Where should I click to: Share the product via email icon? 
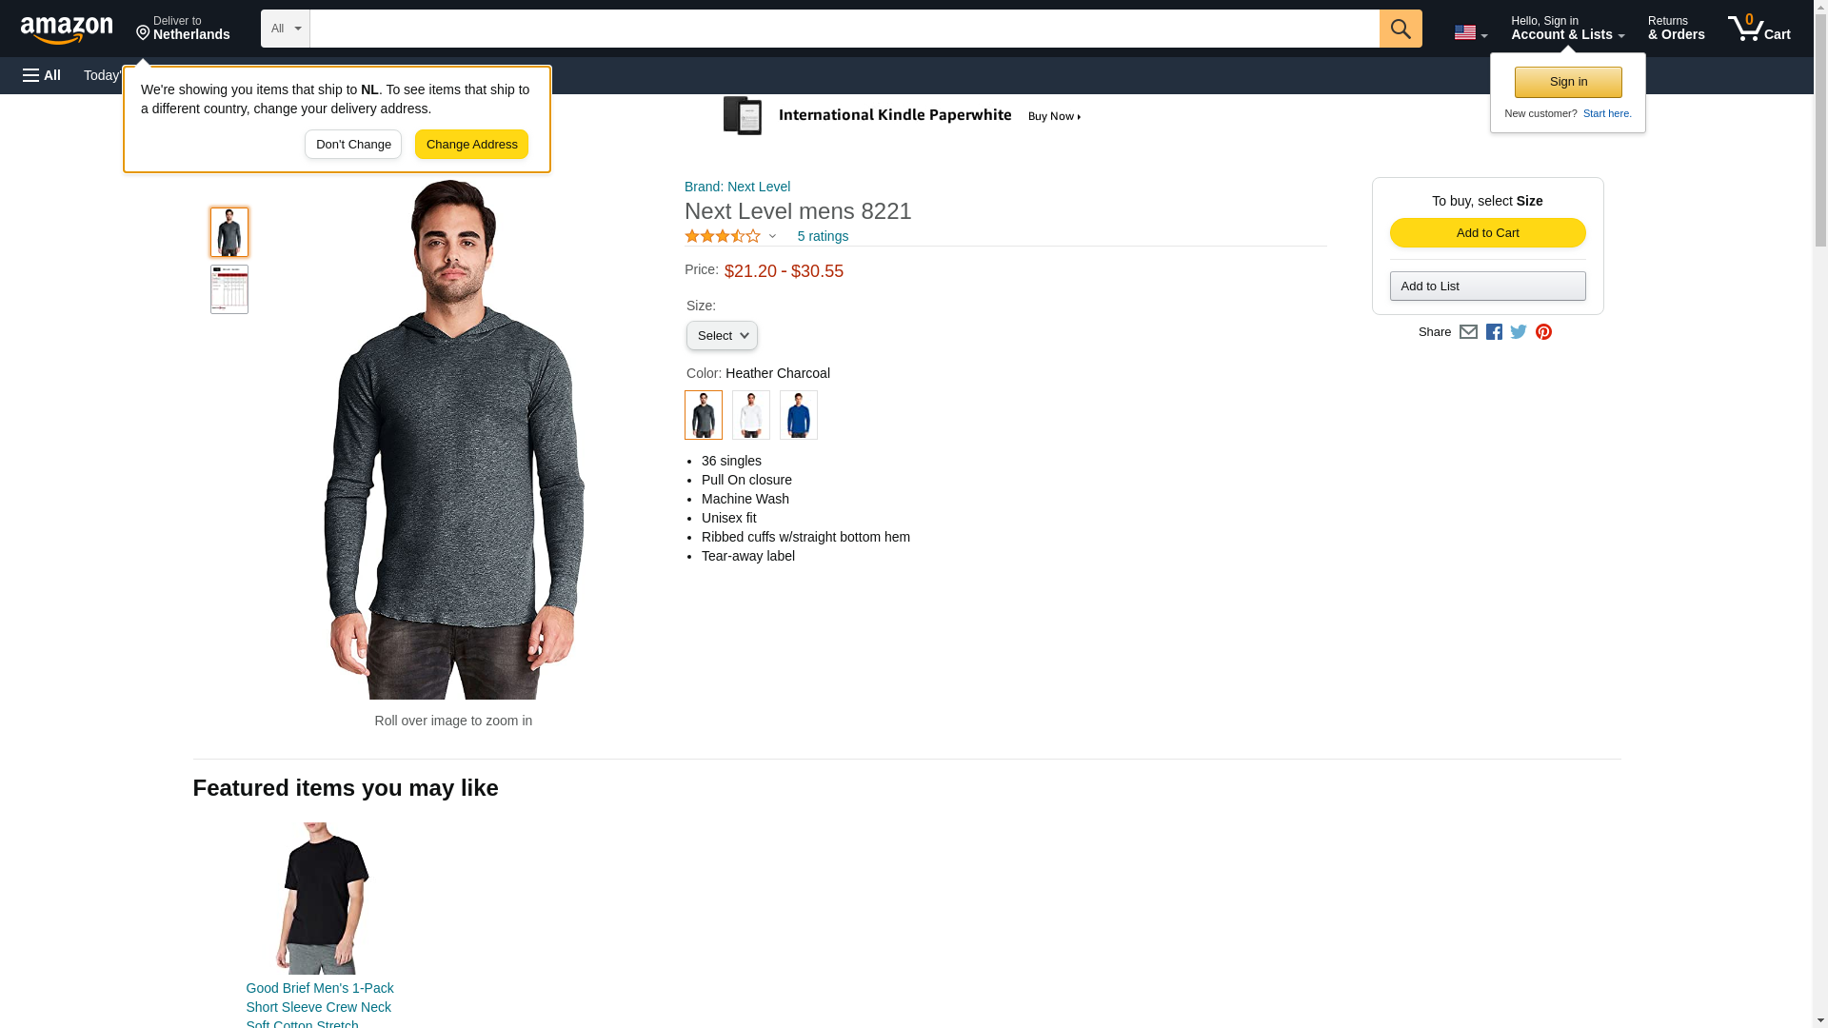click(1468, 332)
